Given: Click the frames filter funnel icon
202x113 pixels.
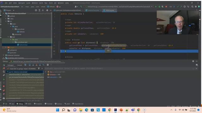Looking at the screenshot, I should pyautogui.click(x=39, y=69).
